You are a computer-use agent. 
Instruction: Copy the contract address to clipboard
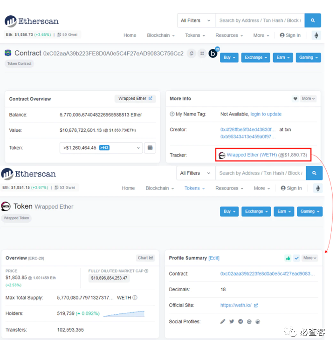pyautogui.click(x=192, y=54)
